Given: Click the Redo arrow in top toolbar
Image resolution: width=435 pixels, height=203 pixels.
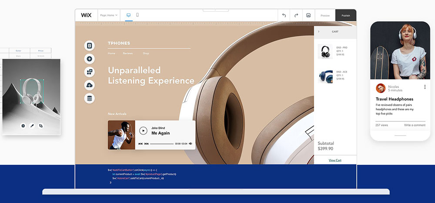Looking at the screenshot, I should [296, 15].
